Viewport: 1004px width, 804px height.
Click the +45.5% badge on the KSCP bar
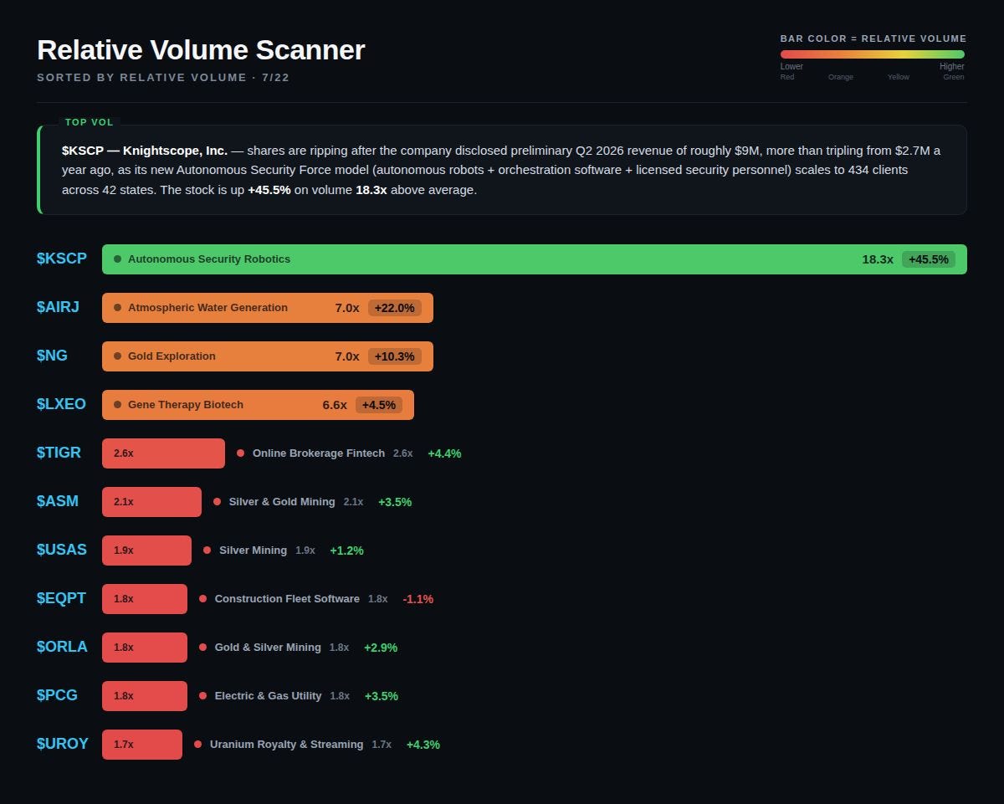pyautogui.click(x=929, y=259)
